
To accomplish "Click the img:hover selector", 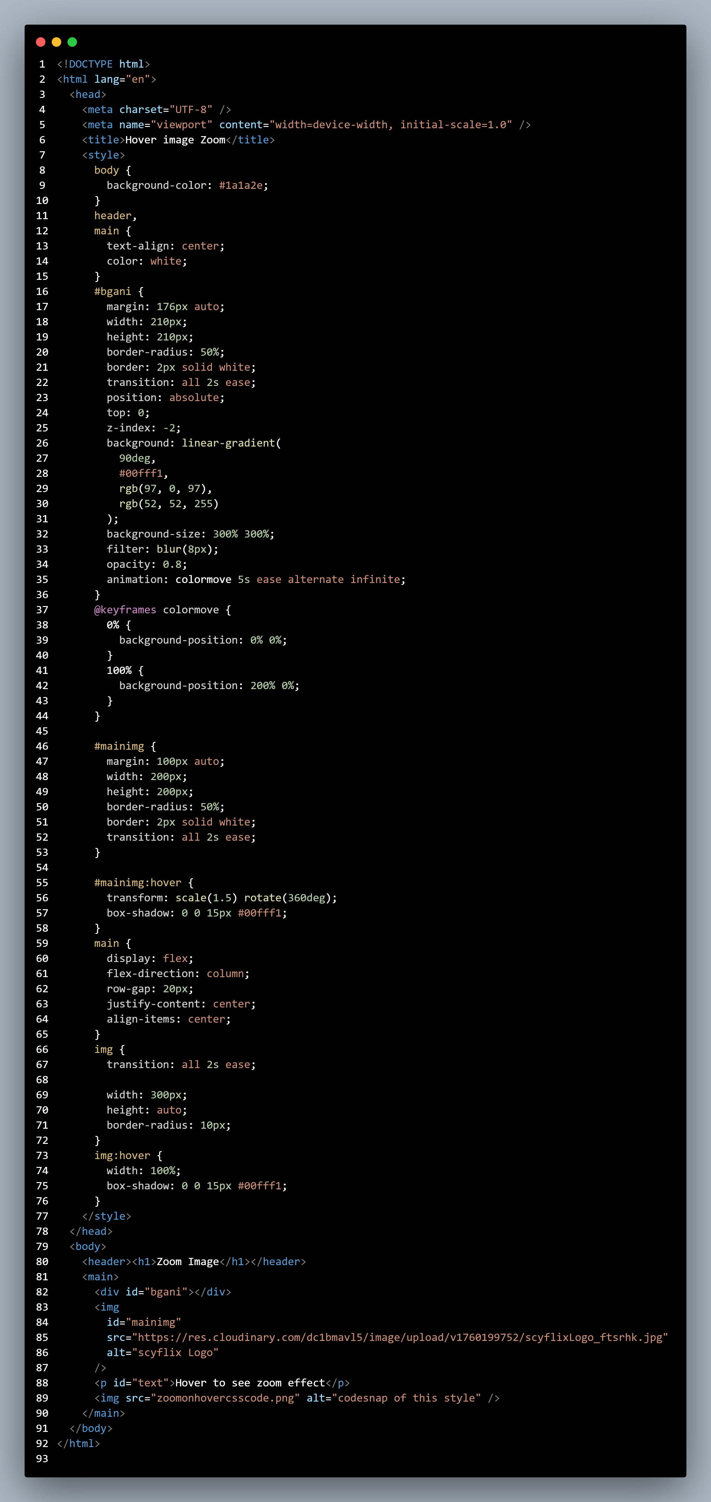I will tap(122, 1155).
